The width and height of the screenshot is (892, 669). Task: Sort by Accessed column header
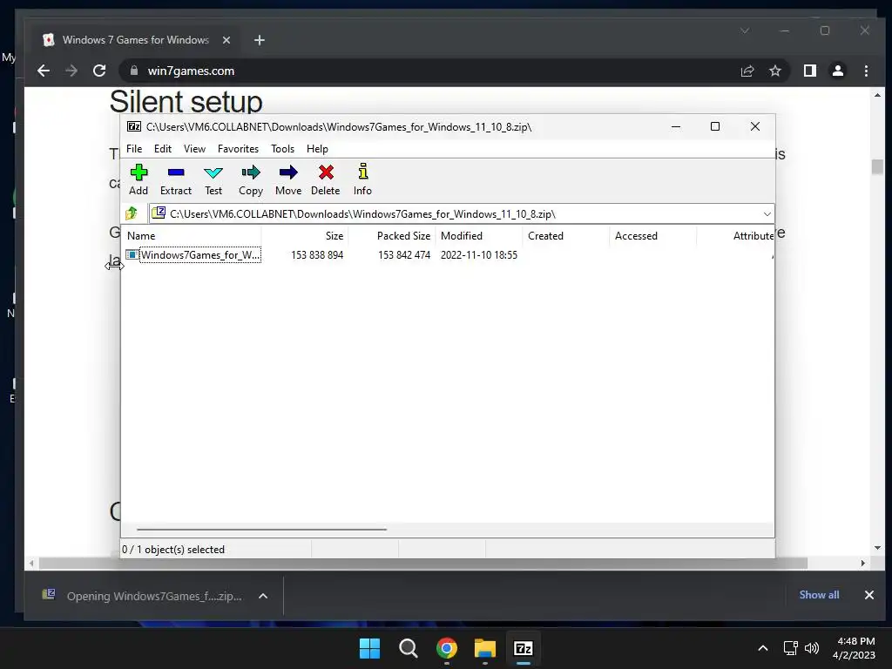tap(653, 235)
